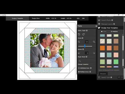This screenshot has width=125, height=94.
Task: Click the Browse button
Action: [x=103, y=74]
